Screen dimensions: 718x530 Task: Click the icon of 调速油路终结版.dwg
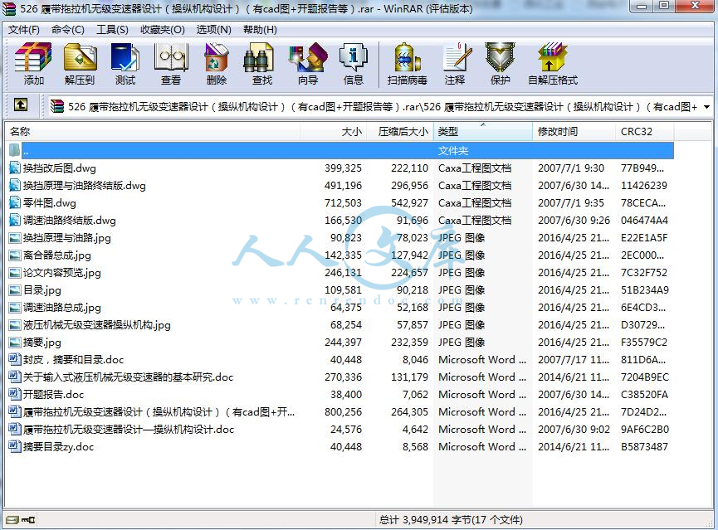15,220
